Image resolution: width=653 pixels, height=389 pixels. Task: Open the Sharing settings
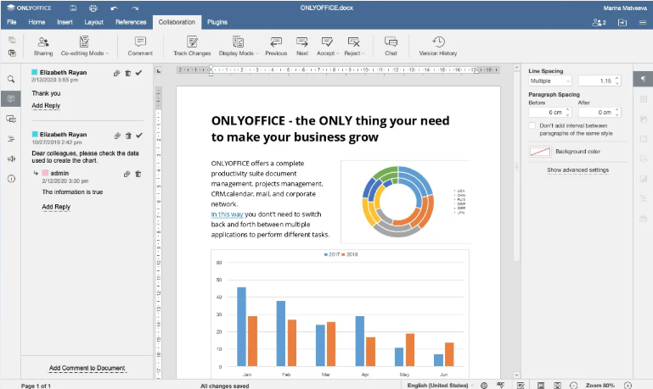click(x=43, y=46)
